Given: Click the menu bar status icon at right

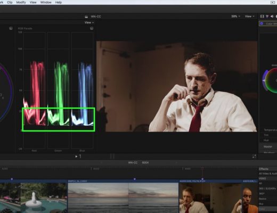Looking at the screenshot, I should (273, 2).
